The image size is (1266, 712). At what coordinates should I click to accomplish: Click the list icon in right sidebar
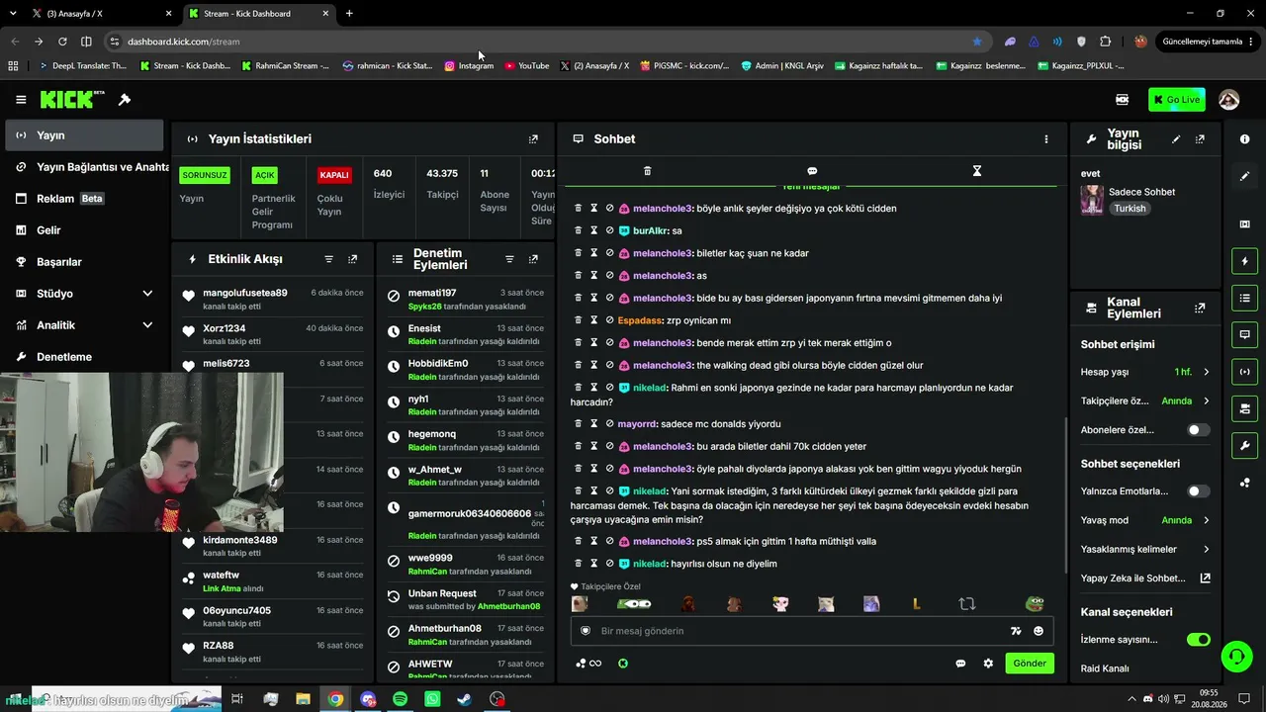pyautogui.click(x=1244, y=298)
